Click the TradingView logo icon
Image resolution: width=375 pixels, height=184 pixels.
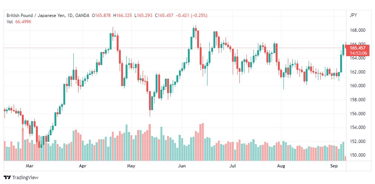click(7, 178)
